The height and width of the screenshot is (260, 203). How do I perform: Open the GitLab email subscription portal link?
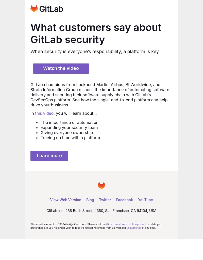pos(125,224)
